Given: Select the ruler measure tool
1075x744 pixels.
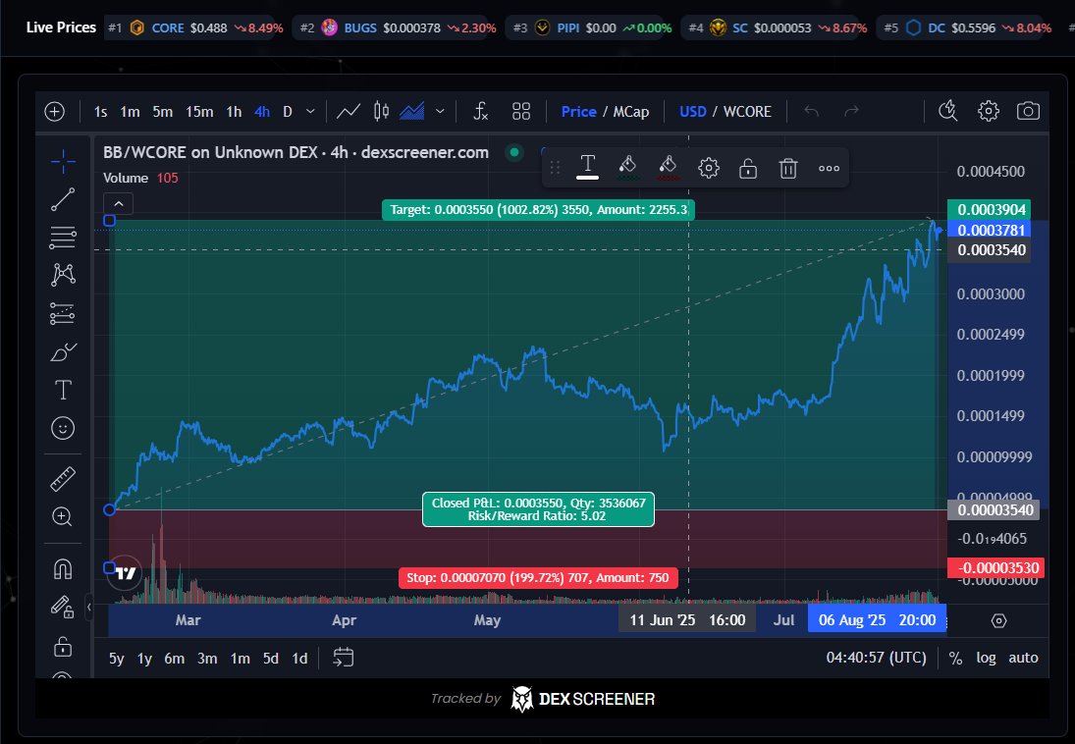Looking at the screenshot, I should click(63, 479).
